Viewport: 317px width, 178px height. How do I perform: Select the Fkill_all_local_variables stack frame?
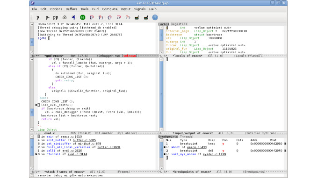click(x=68, y=147)
